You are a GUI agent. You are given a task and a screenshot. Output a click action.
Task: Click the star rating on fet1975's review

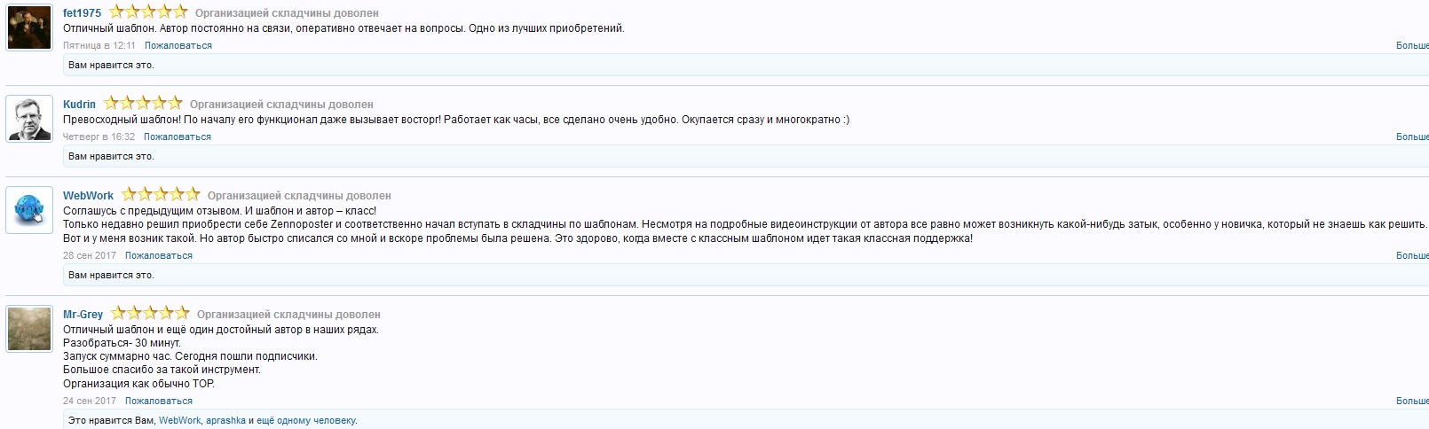(148, 12)
